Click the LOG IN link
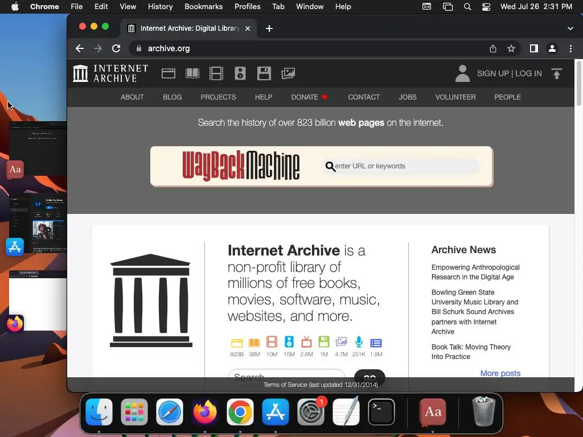Screen dimensions: 583x437 click(528, 73)
